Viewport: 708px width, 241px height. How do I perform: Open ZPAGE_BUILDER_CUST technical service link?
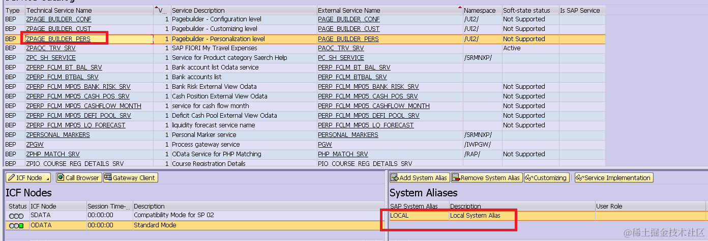click(58, 29)
